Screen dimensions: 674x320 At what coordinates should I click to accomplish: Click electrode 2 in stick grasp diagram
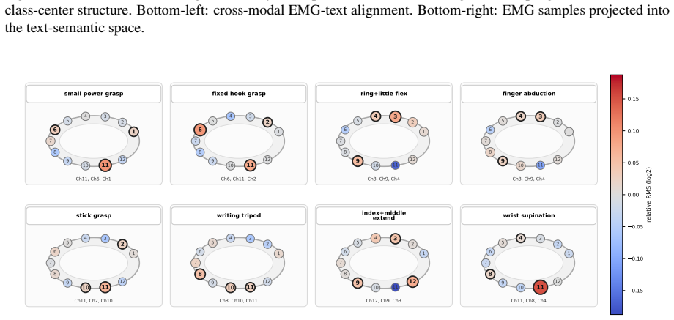pos(122,245)
